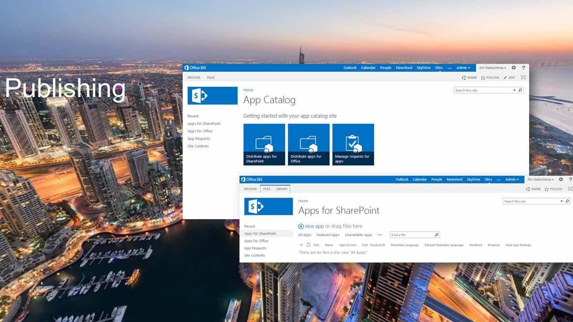Viewport: 573px width, 322px height.
Task: Open the ellipsis more links in Apps for SharePoint top bar
Action: (x=498, y=179)
